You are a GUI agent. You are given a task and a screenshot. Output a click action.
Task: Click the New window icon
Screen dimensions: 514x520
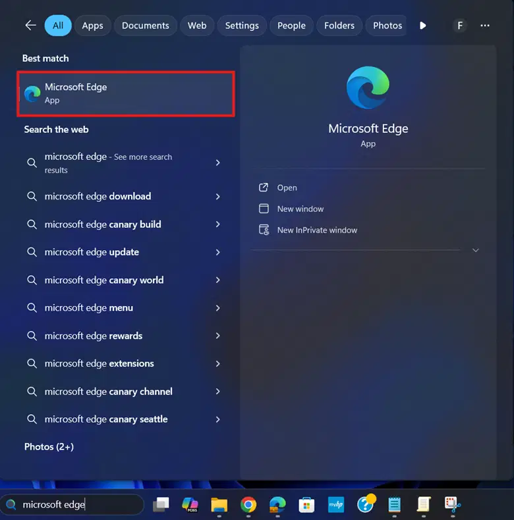point(264,209)
